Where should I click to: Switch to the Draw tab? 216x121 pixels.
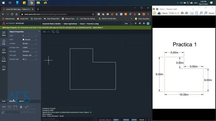[4, 101]
